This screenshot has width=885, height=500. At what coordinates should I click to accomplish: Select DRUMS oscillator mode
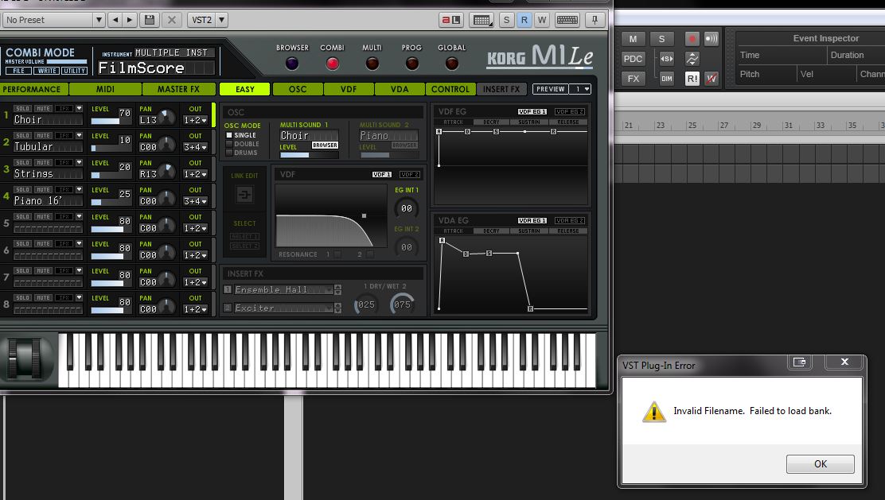click(x=229, y=152)
